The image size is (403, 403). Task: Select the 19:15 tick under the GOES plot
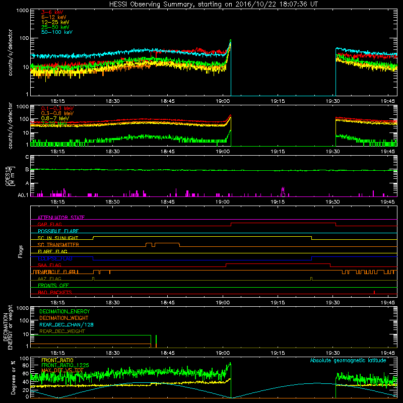tap(278, 202)
